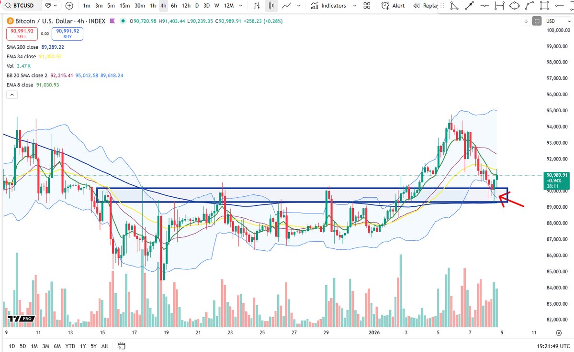Select the SMA 200 close indicator legend

tap(23, 47)
